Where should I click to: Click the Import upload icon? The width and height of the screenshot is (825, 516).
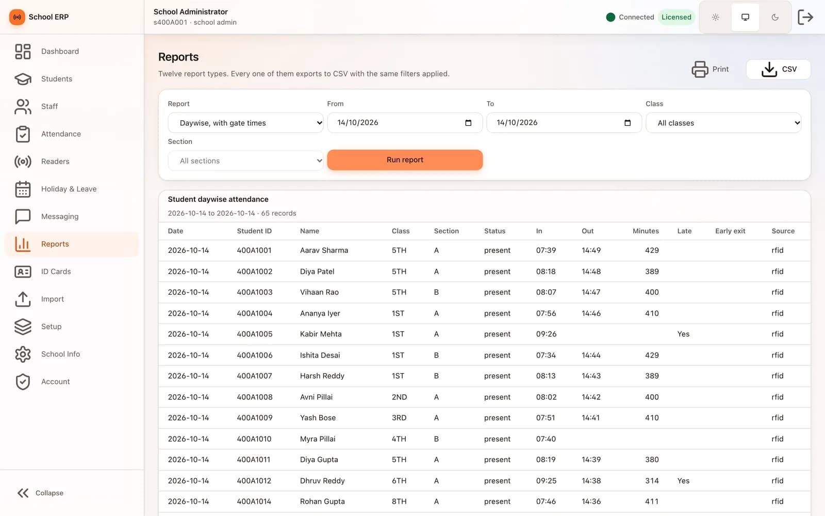click(x=23, y=299)
